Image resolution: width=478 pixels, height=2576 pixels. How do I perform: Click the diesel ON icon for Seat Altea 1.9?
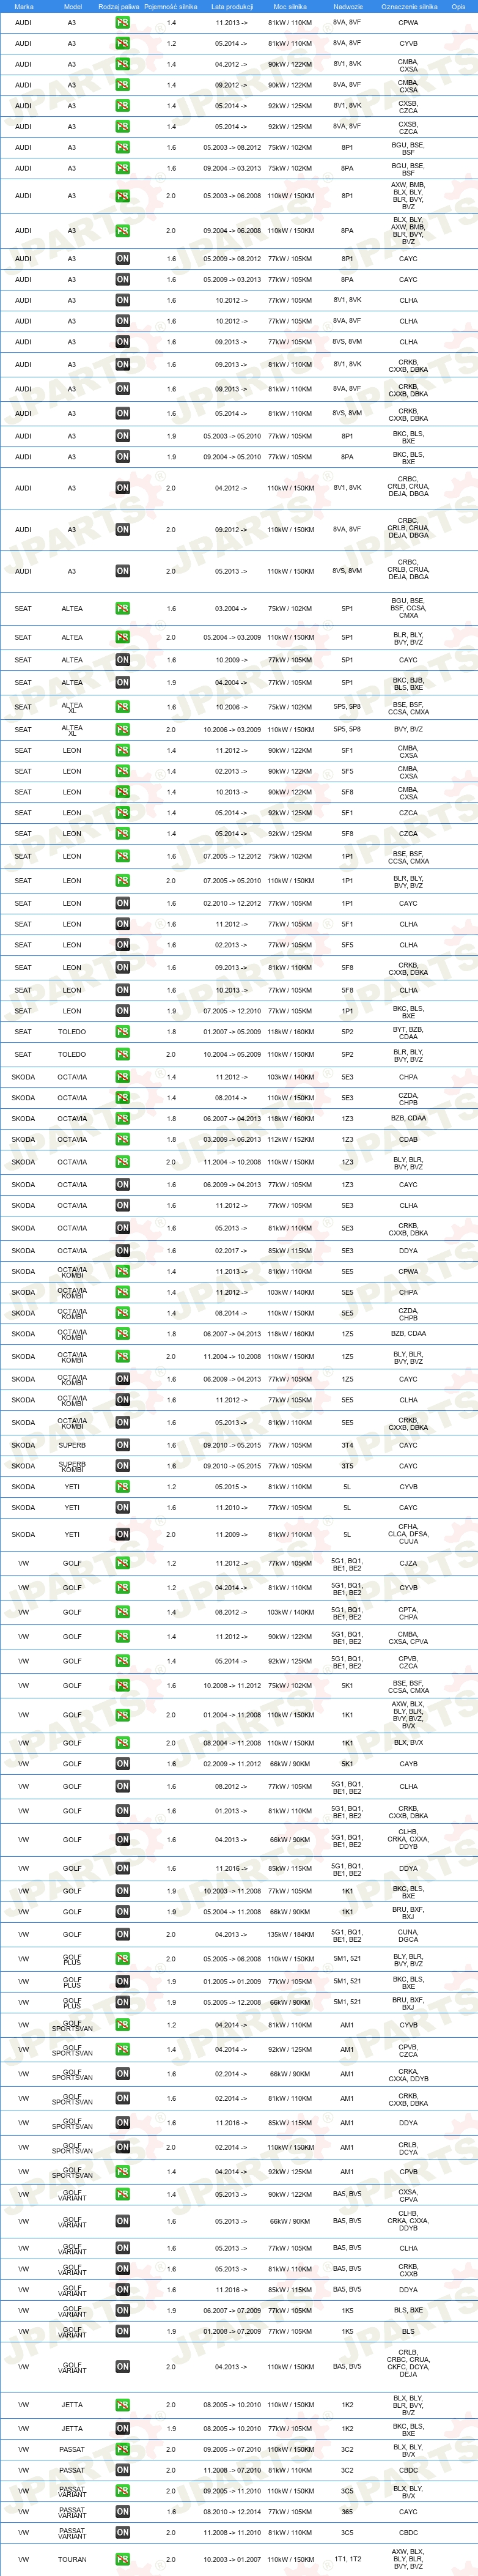click(122, 683)
